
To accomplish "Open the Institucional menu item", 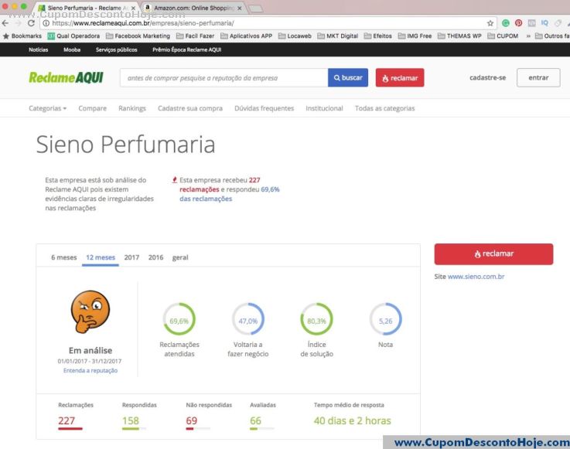I will point(324,108).
